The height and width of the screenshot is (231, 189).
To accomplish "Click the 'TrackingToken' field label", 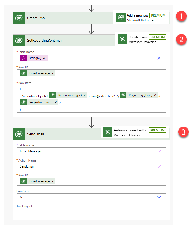I will point(26,206).
